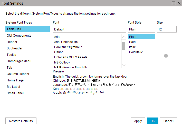This screenshot has height=128, width=182.
Task: Choose the Column Header font type
Action: [x=18, y=74]
